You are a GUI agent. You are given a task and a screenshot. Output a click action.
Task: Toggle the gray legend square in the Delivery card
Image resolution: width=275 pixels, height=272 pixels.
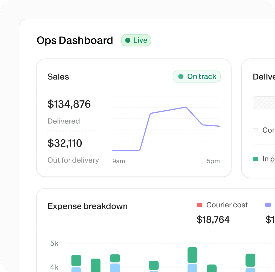[255, 130]
